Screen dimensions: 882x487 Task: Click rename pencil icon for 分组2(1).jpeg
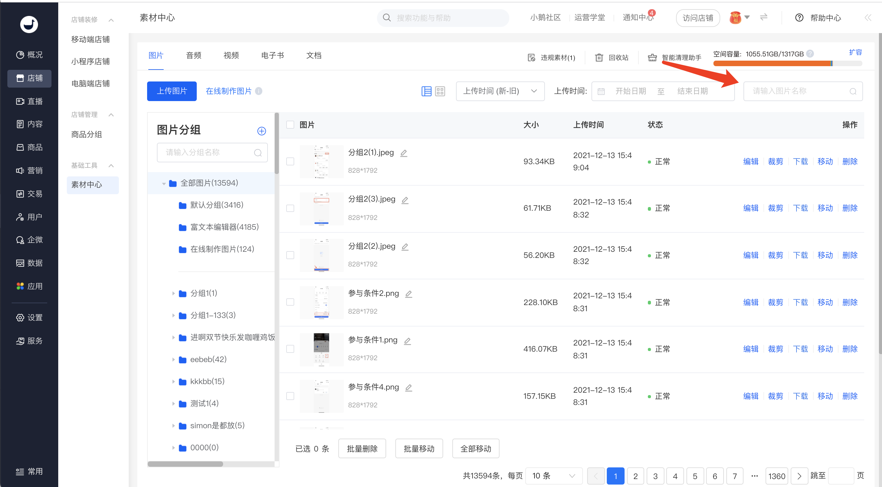[x=404, y=153]
